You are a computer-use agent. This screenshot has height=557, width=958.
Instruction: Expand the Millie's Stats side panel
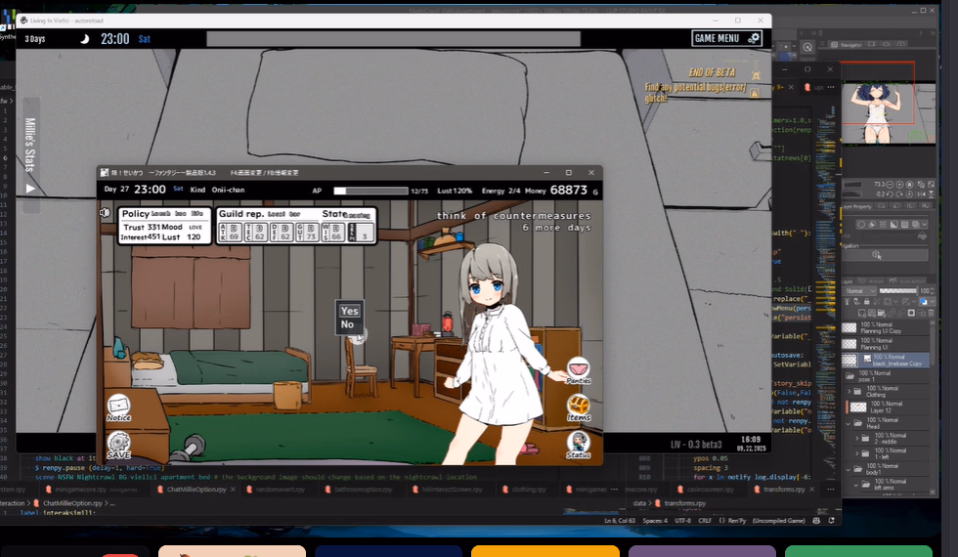pos(29,188)
